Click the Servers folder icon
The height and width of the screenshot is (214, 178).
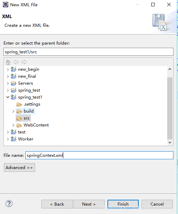[14, 83]
